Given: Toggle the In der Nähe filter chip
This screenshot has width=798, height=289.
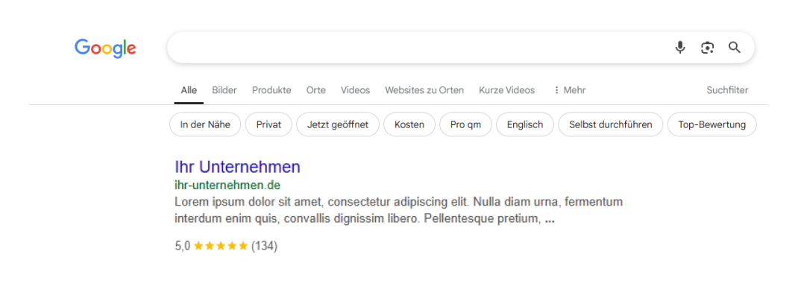Looking at the screenshot, I should pyautogui.click(x=205, y=124).
